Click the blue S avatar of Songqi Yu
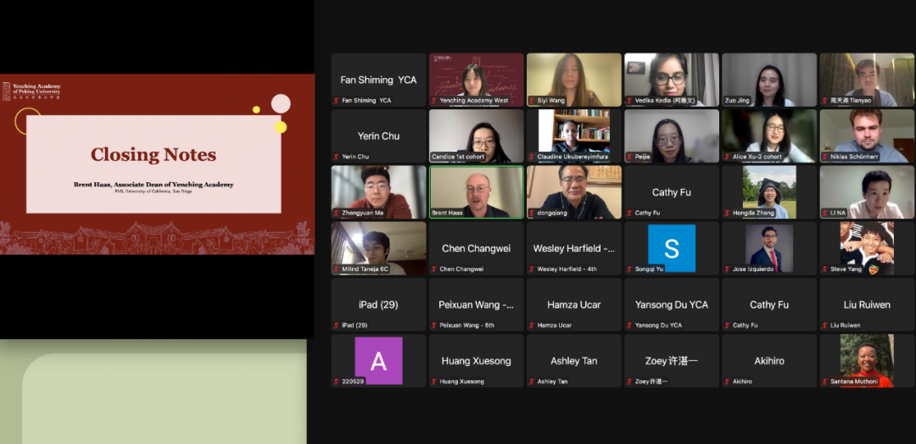The width and height of the screenshot is (916, 444). [671, 248]
